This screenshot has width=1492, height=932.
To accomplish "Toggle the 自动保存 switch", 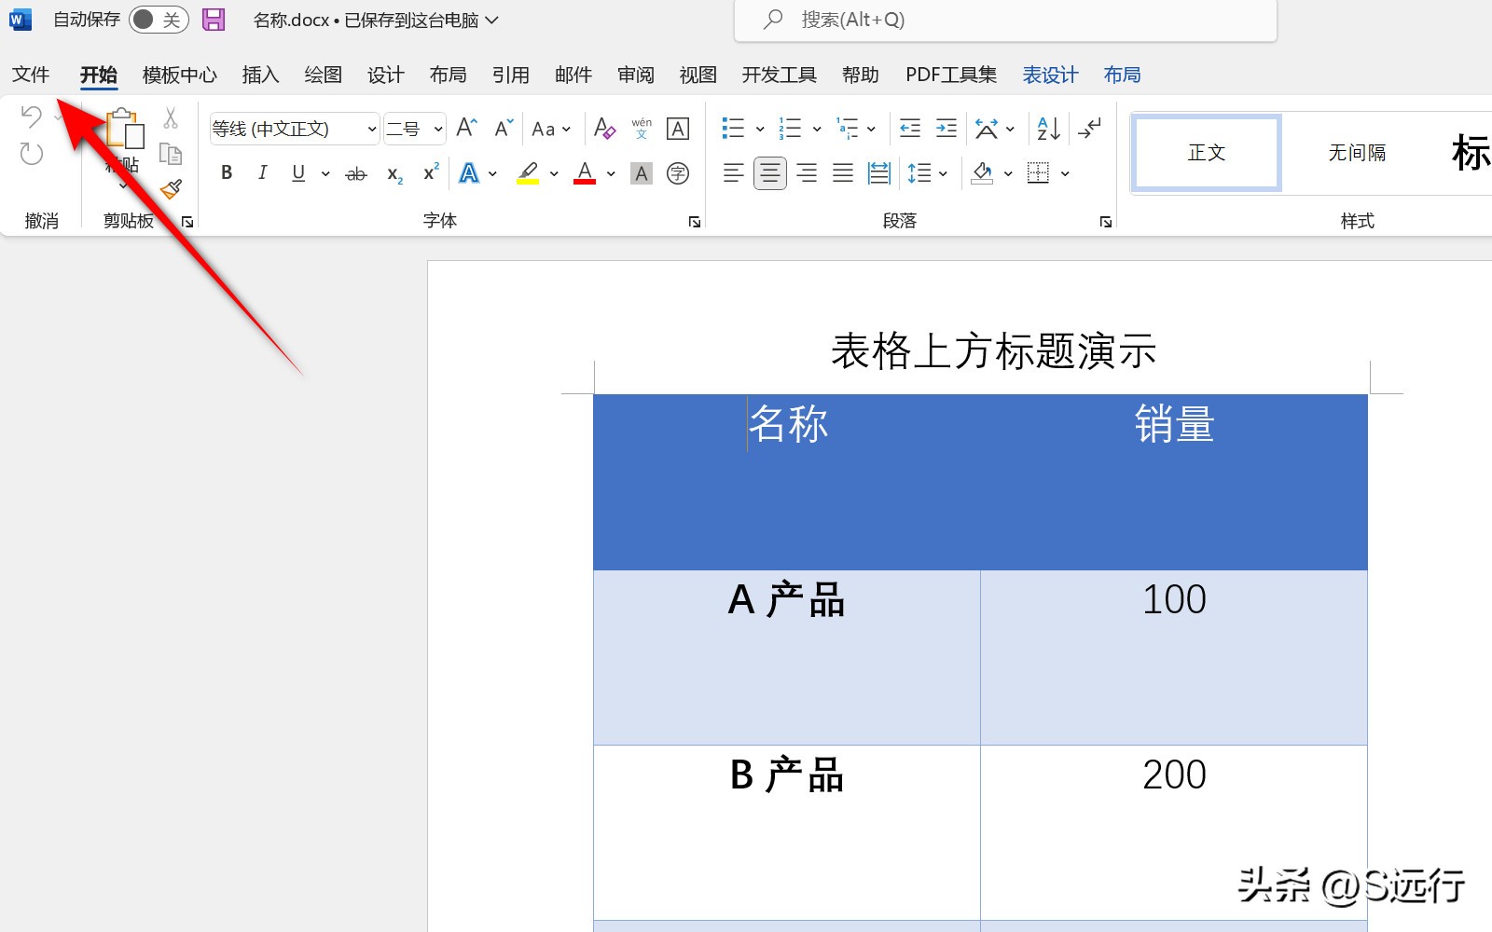I will coord(158,19).
